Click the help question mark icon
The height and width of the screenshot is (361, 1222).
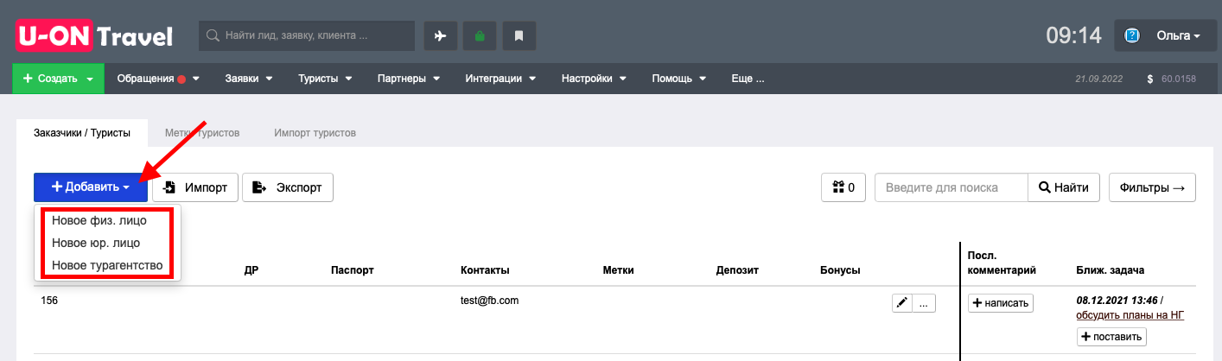click(1132, 35)
